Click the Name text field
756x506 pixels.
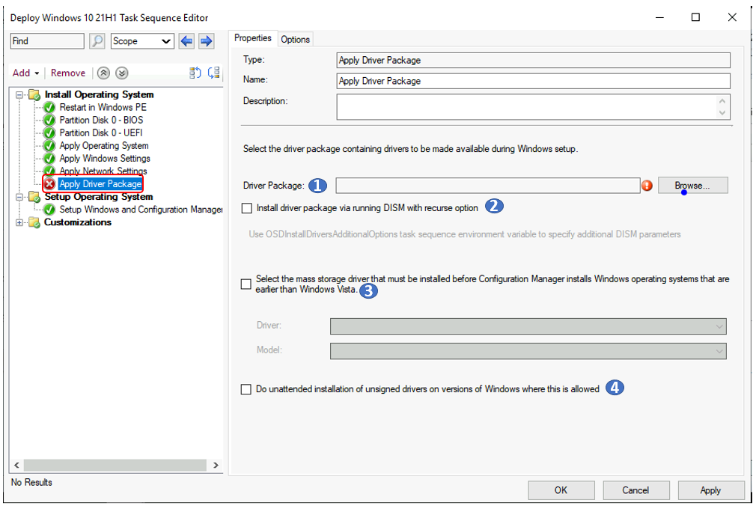pyautogui.click(x=533, y=81)
